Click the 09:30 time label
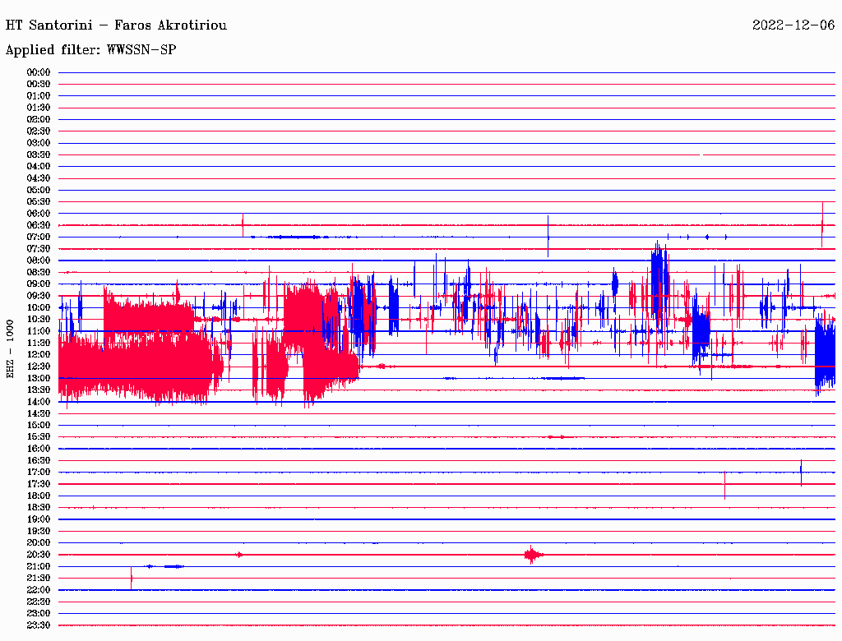The height and width of the screenshot is (641, 842). (x=38, y=297)
